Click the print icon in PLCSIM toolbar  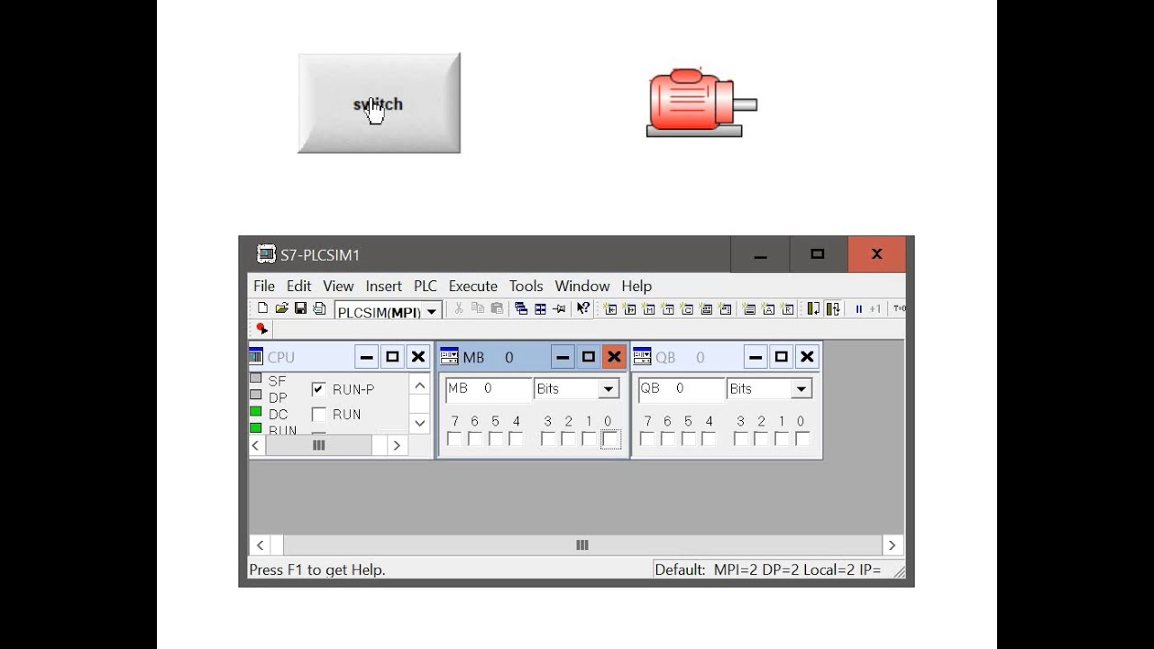point(319,308)
